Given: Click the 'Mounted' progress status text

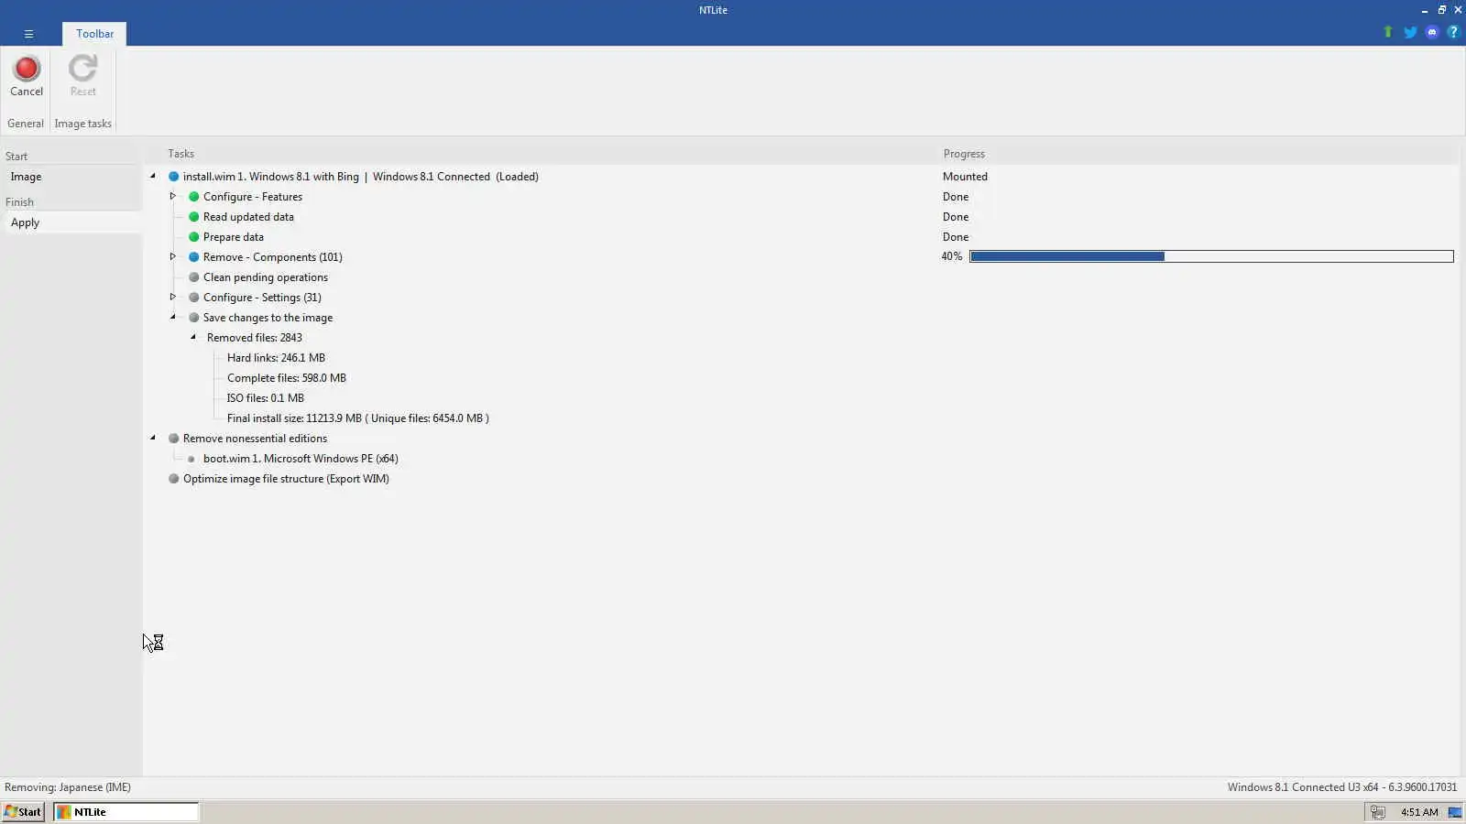Looking at the screenshot, I should pyautogui.click(x=965, y=177).
